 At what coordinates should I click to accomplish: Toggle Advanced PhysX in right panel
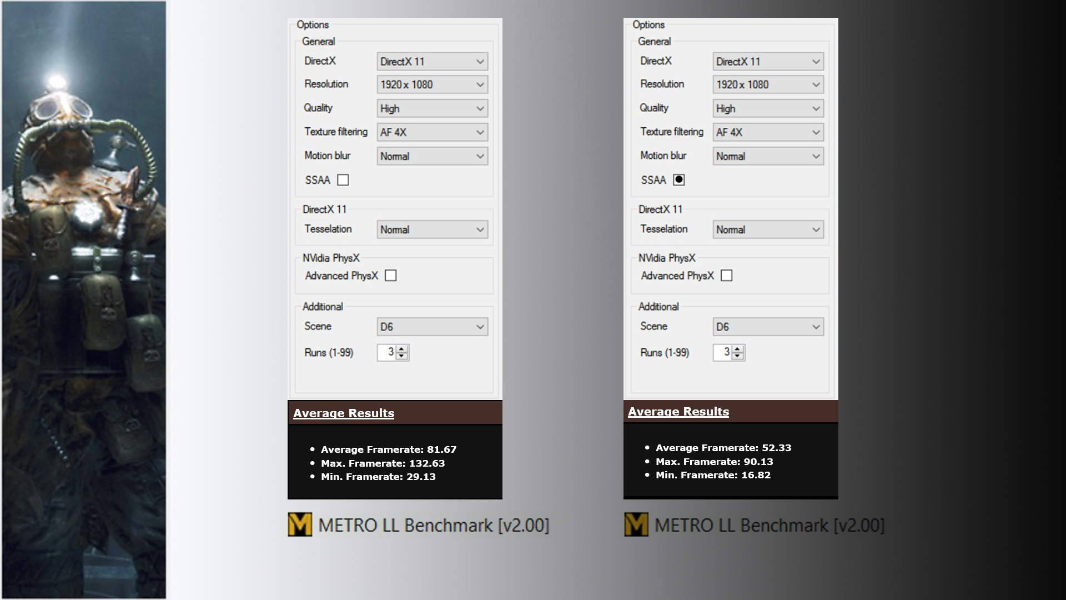(x=727, y=276)
